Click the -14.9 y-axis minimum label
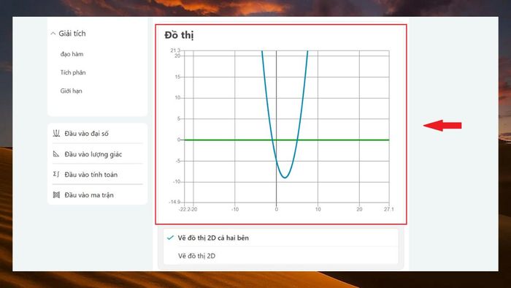Image resolution: width=511 pixels, height=288 pixels. click(x=174, y=202)
